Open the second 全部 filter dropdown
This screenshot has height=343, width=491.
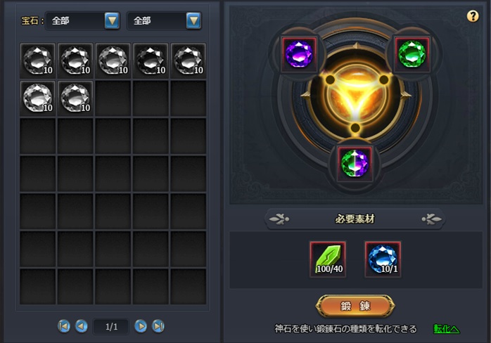(x=164, y=20)
